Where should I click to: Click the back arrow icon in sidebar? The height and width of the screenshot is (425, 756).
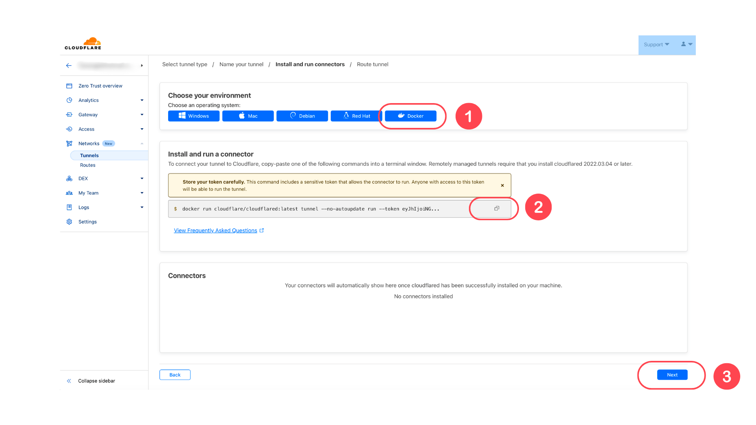[x=69, y=66]
